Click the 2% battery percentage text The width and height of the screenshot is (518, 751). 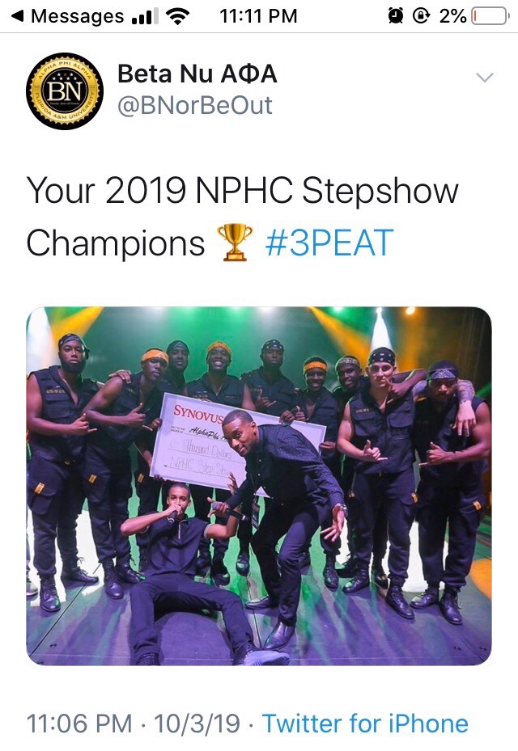pyautogui.click(x=452, y=16)
